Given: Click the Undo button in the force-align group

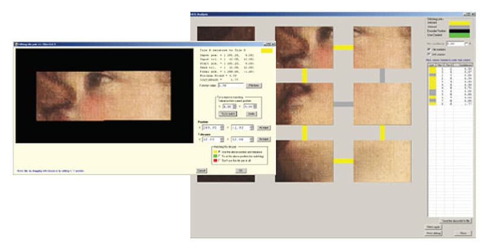Looking at the screenshot, I should [x=251, y=114].
